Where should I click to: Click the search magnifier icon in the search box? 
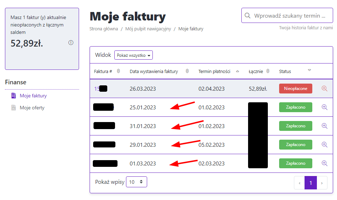tap(248, 16)
